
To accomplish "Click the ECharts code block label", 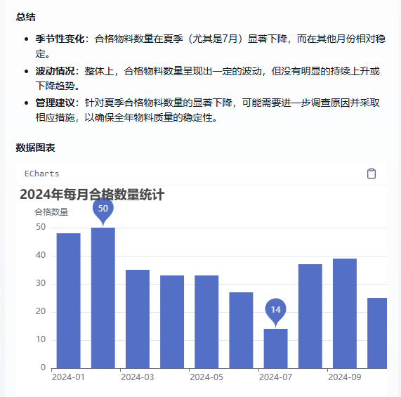I will [41, 174].
